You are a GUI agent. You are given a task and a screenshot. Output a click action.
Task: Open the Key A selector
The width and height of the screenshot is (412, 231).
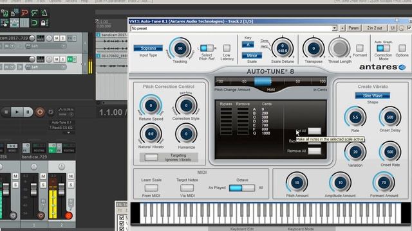pos(248,44)
